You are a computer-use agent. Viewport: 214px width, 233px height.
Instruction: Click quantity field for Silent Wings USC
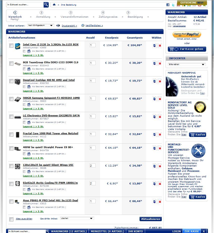click(x=92, y=165)
